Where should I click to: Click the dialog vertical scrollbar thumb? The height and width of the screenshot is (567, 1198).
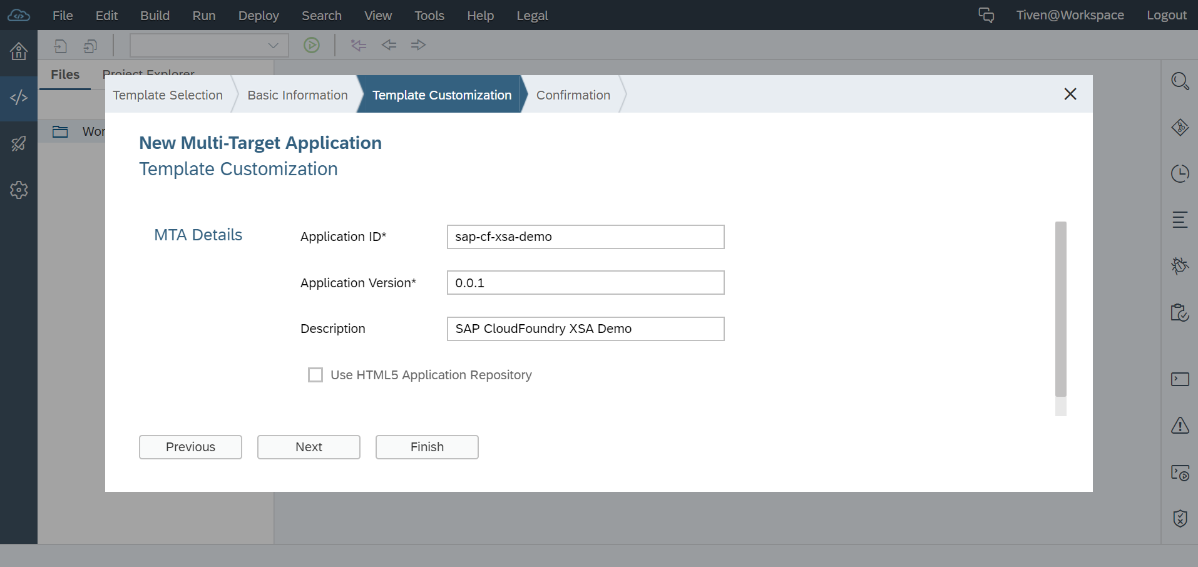pos(1060,309)
